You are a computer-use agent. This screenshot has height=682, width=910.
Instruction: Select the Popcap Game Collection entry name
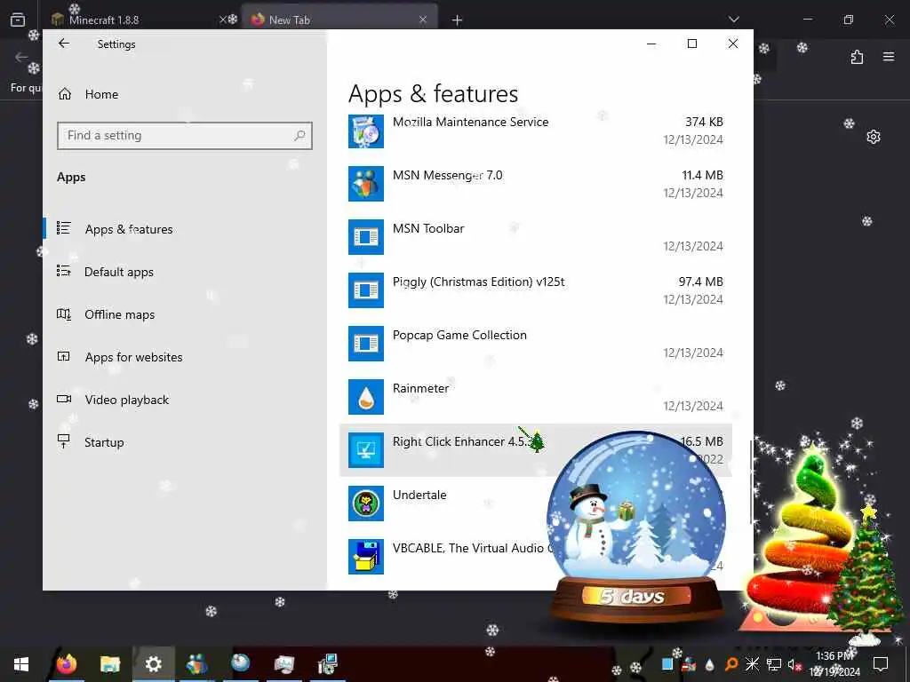459,335
